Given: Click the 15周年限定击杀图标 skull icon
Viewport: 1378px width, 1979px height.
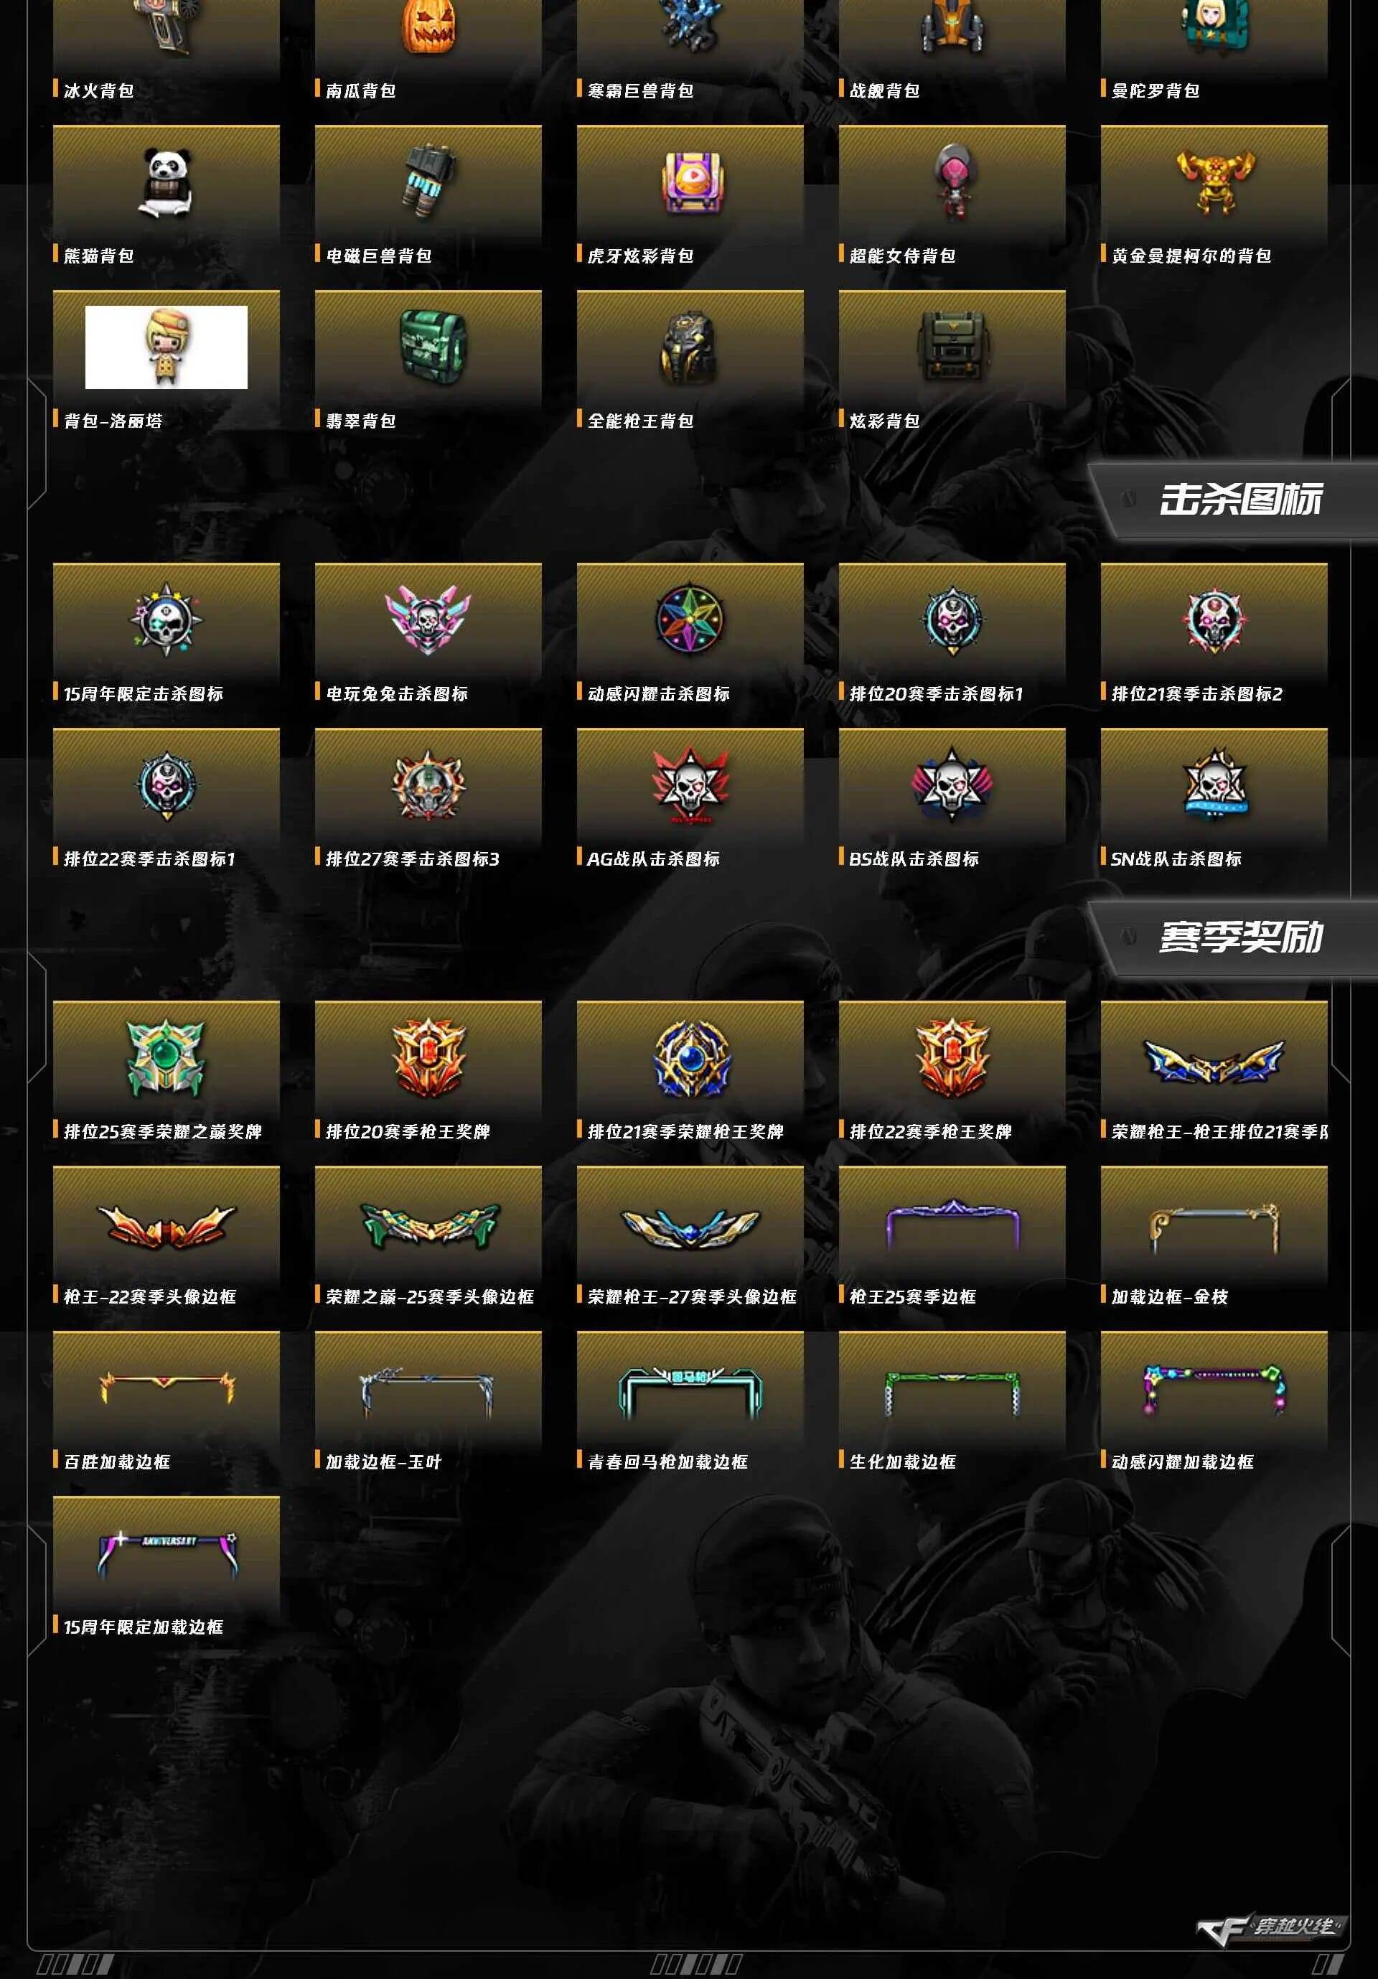Looking at the screenshot, I should click(x=167, y=619).
